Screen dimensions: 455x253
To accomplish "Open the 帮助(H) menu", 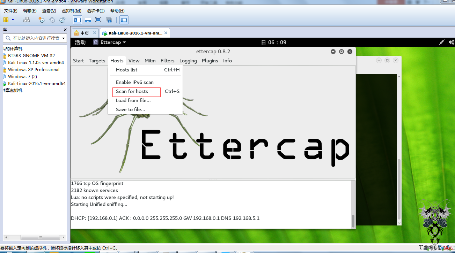I will coord(117,11).
